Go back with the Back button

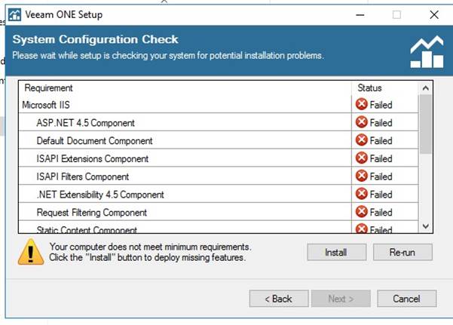coord(279,299)
